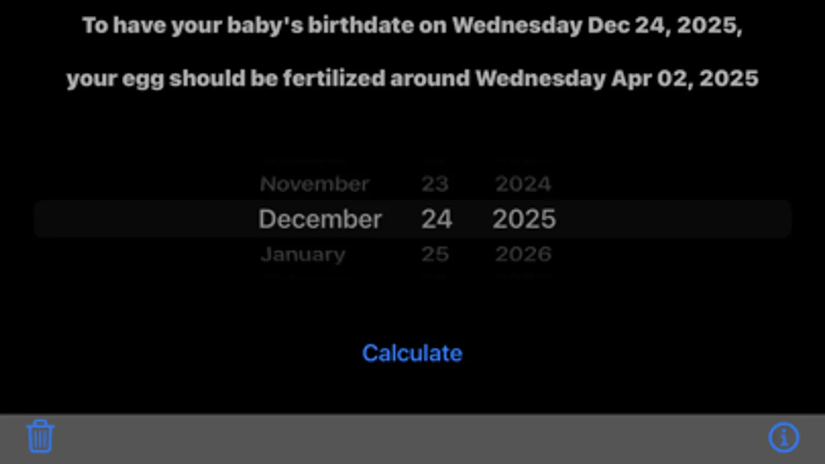825x464 pixels.
Task: Open the info circle icon
Action: pos(783,437)
